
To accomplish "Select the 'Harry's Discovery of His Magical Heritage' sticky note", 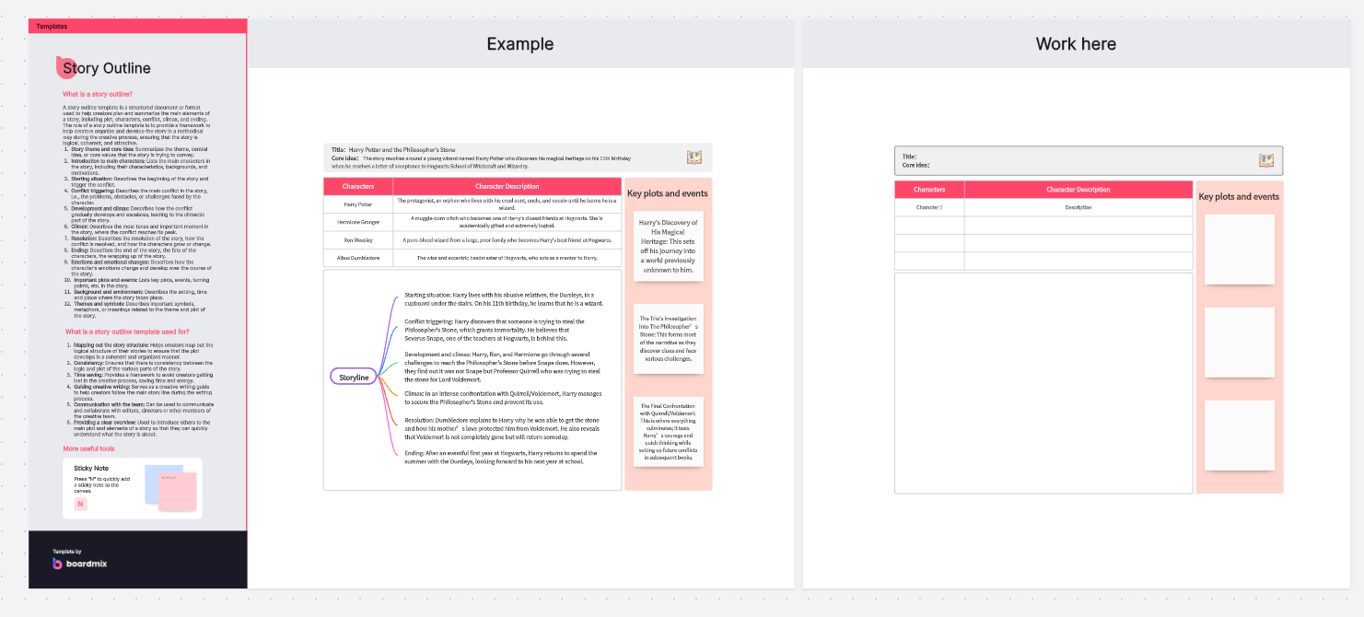I will pyautogui.click(x=669, y=246).
